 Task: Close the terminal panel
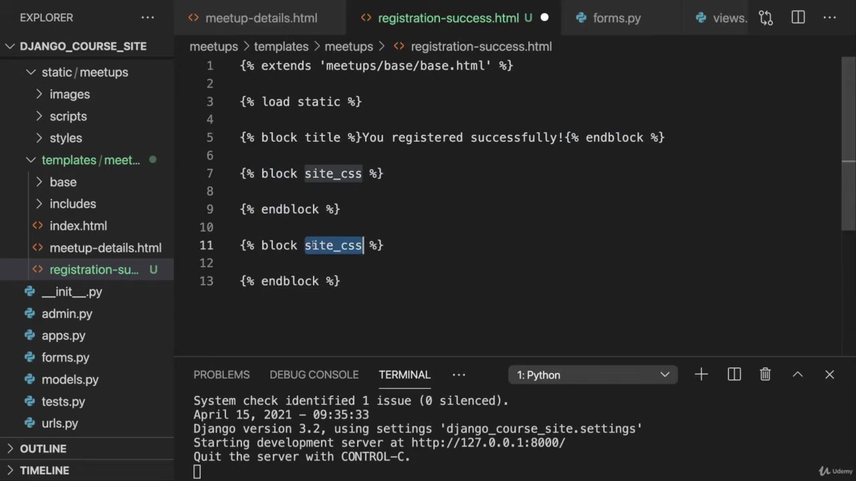829,375
